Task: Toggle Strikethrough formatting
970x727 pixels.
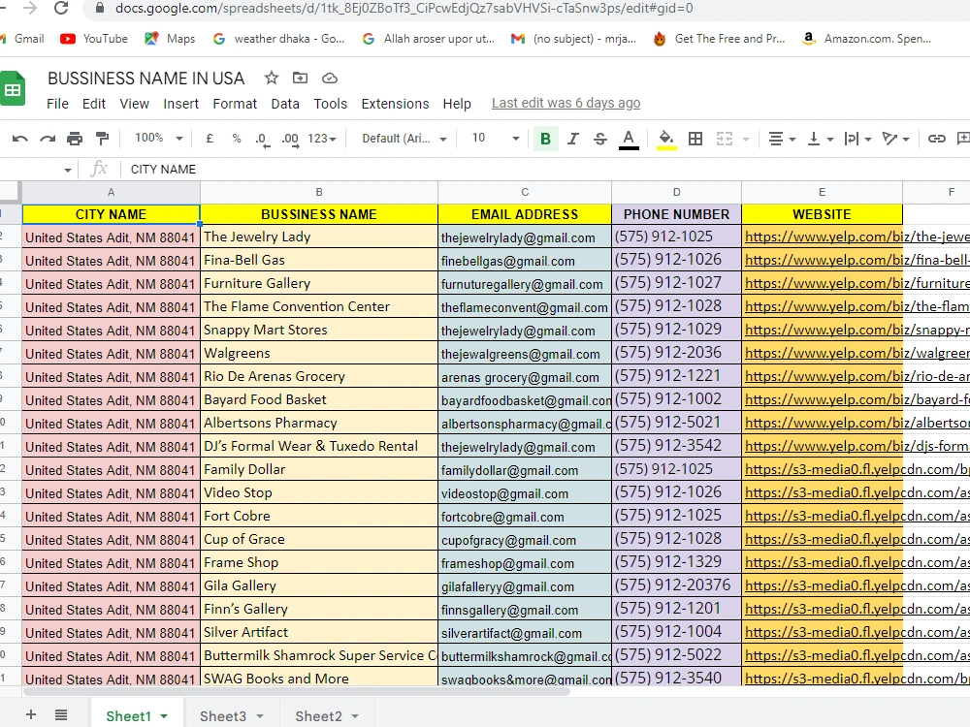Action: pyautogui.click(x=600, y=139)
